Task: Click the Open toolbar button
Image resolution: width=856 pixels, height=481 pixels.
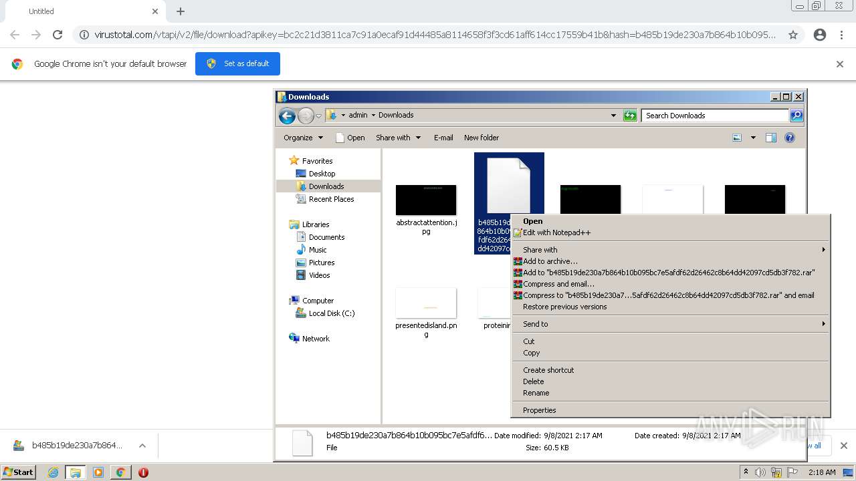Action: (350, 138)
